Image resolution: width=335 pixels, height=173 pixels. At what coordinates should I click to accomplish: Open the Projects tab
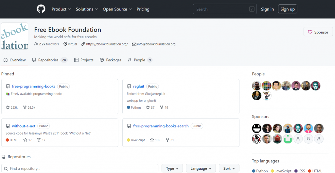pyautogui.click(x=84, y=60)
